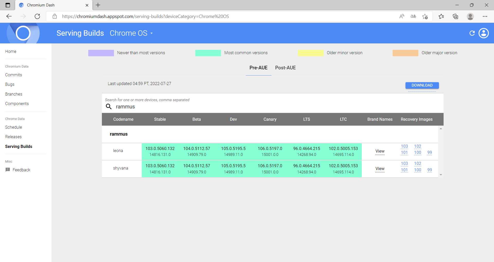494x262 pixels.
Task: Switch to the Pre-AUE tab
Action: (x=258, y=68)
